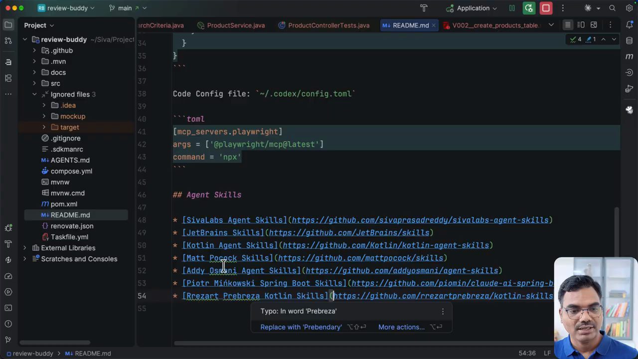
Task: Toggle the Project tool window folder icon
Action: click(8, 24)
